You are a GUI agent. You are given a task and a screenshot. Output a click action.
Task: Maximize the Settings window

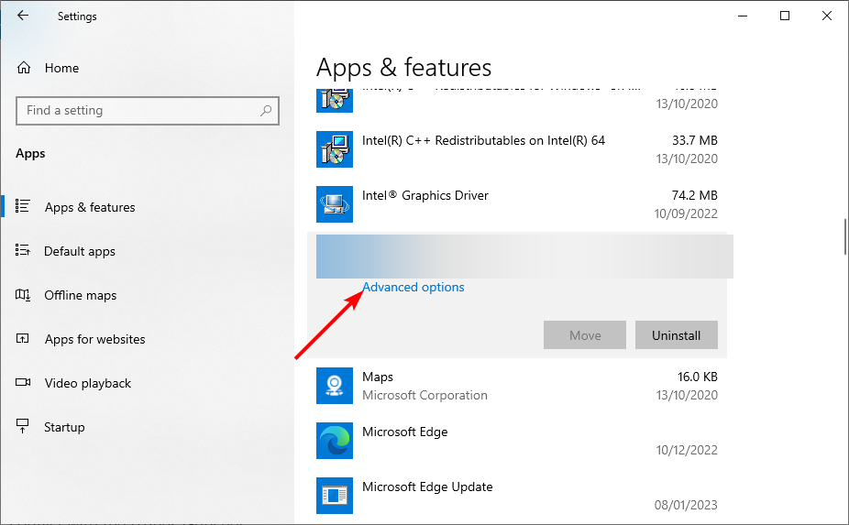click(785, 16)
